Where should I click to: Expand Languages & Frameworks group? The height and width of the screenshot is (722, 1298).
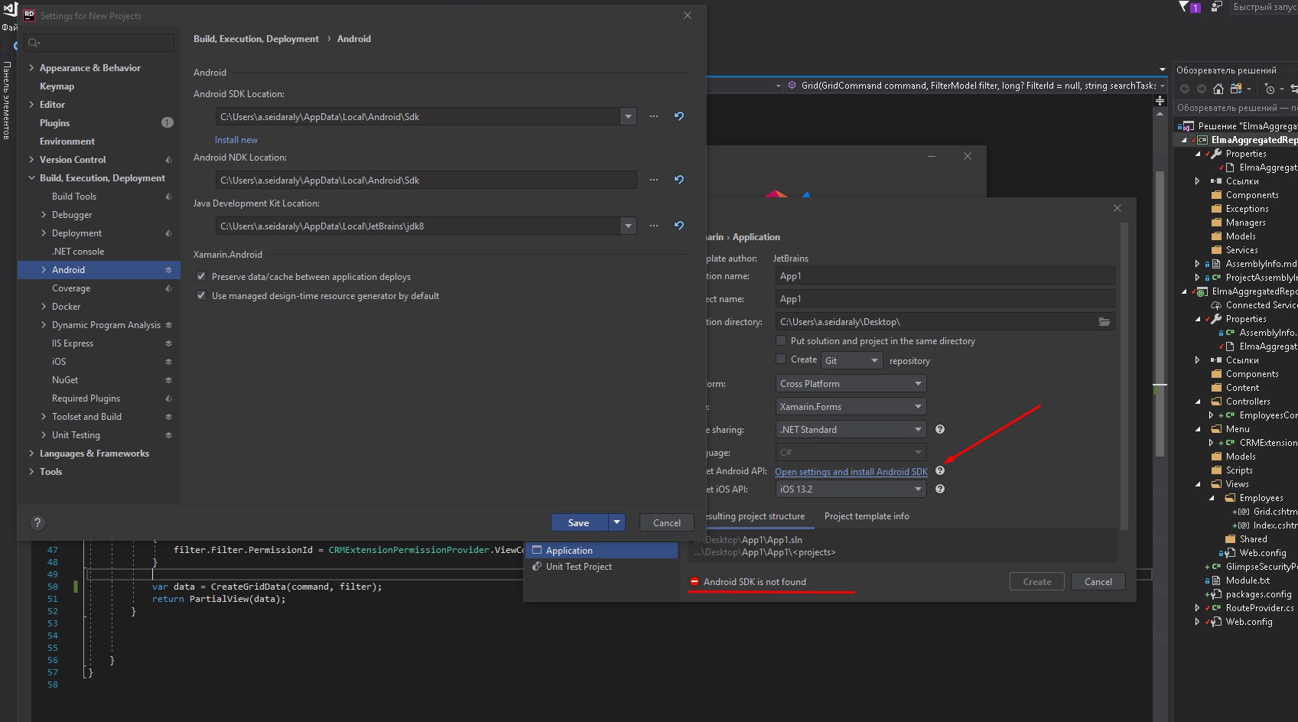[31, 454]
